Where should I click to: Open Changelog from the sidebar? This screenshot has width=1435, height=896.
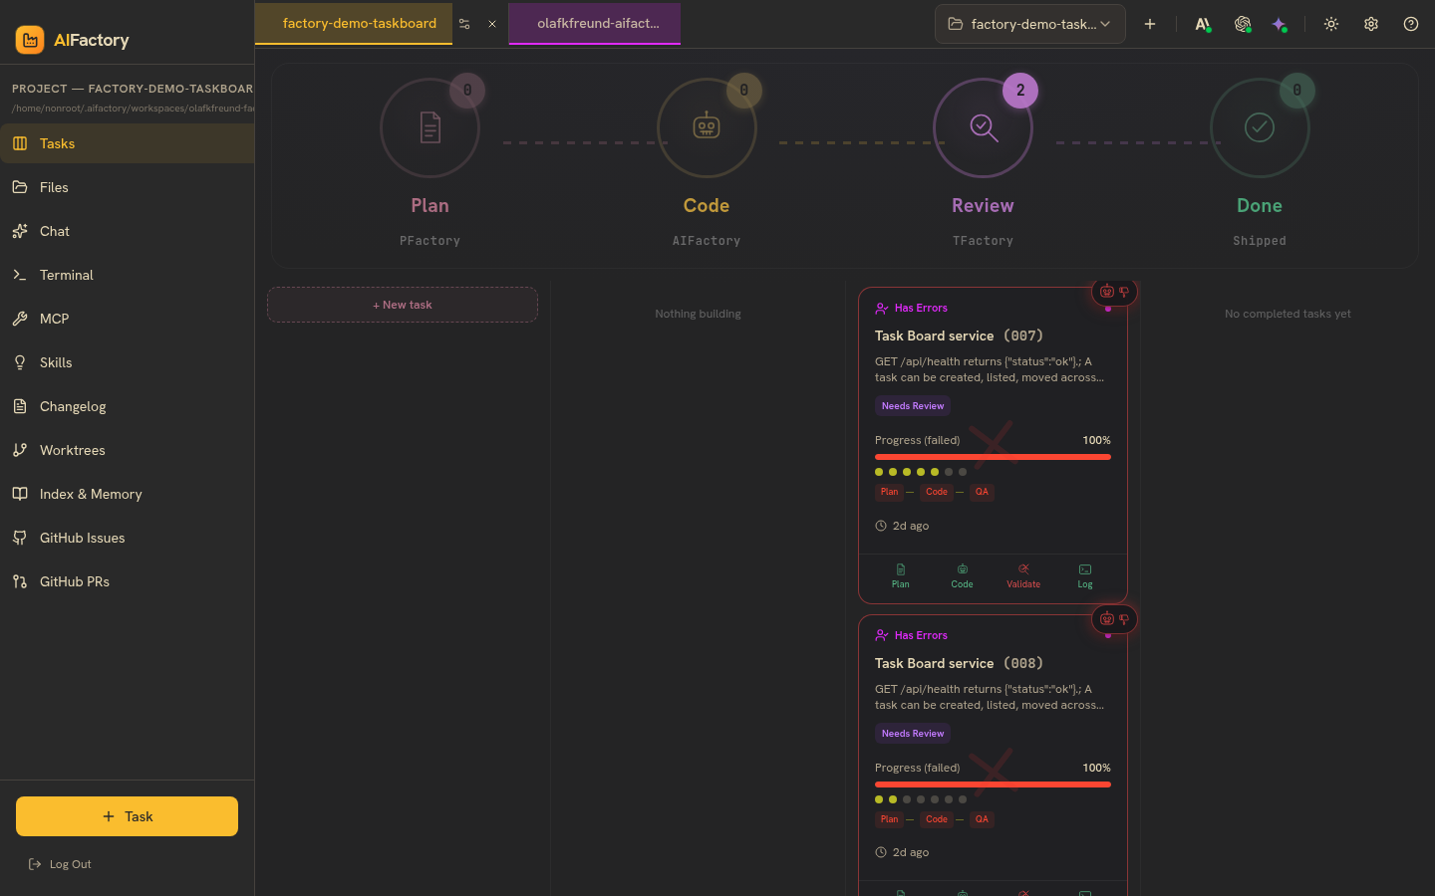(128, 406)
